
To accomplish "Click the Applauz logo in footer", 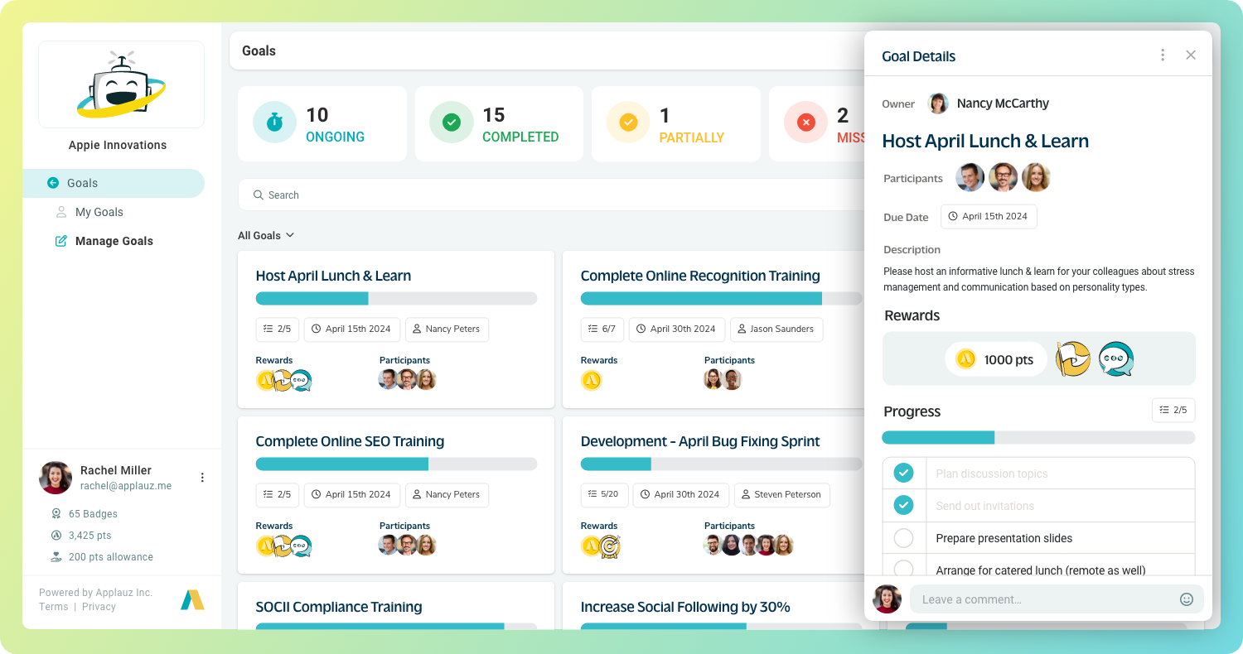I will tap(192, 599).
